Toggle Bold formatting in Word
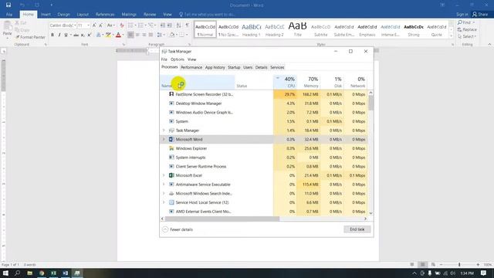This screenshot has height=278, width=494. coord(52,35)
